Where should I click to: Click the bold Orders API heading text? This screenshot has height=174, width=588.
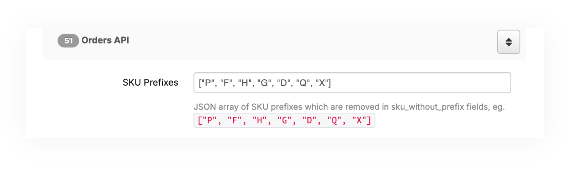[x=105, y=40]
